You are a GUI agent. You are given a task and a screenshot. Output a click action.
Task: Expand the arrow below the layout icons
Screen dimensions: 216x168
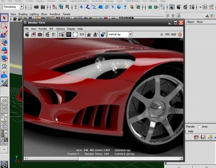[4, 149]
